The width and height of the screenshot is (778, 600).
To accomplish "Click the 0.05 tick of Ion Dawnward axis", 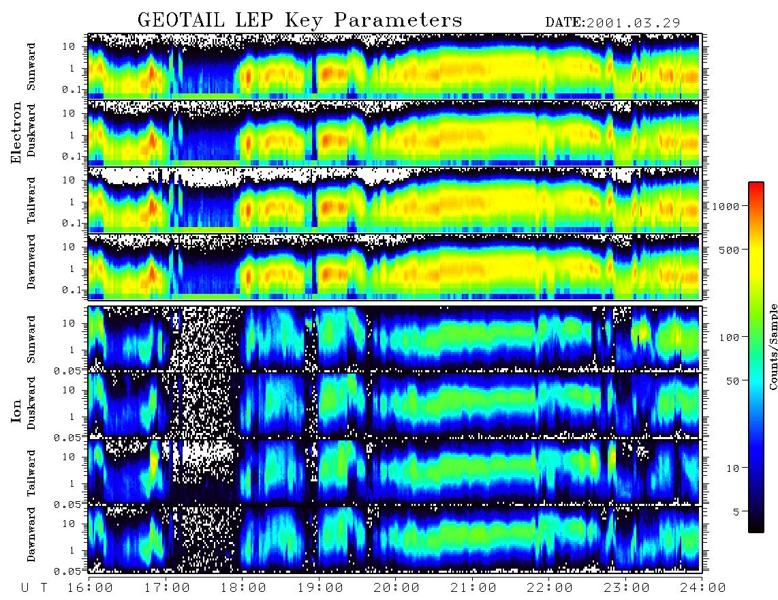I will point(67,571).
